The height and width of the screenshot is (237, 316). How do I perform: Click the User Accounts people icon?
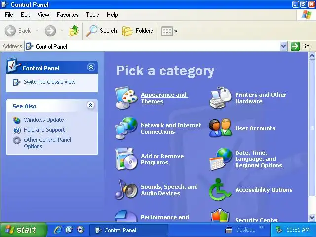coord(221,128)
